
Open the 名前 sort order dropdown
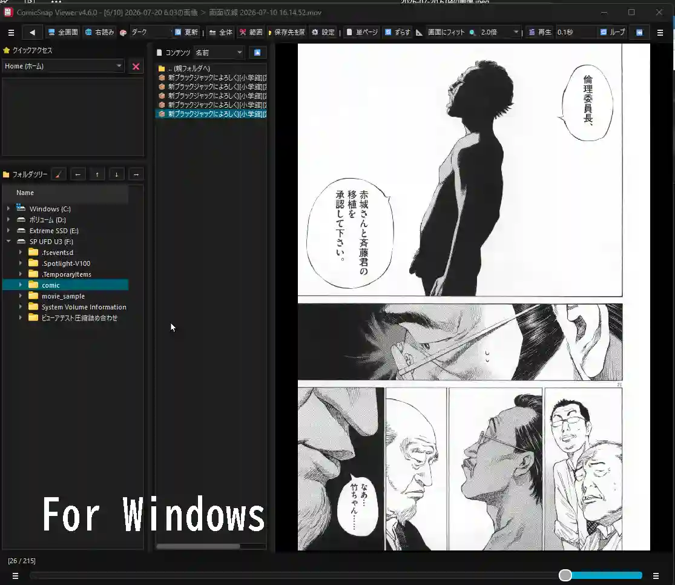coord(219,53)
